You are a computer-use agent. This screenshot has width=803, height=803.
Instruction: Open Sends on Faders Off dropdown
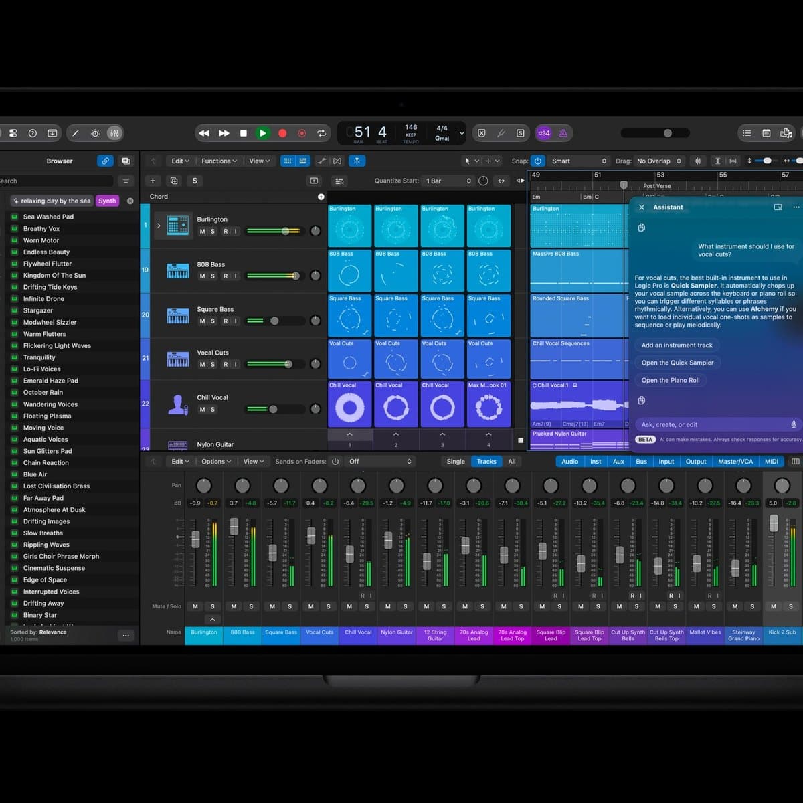[380, 461]
